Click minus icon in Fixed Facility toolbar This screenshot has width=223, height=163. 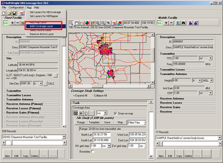pos(17,23)
